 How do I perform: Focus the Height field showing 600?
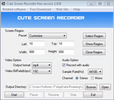coord(66,52)
